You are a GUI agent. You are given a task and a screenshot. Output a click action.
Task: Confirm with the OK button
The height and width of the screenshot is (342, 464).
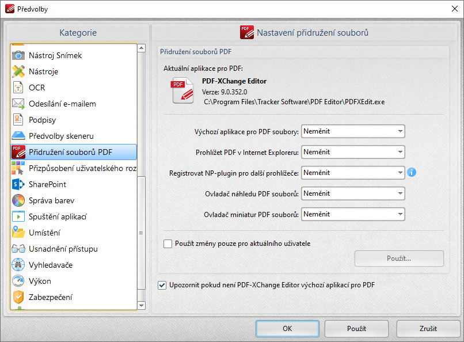point(287,328)
